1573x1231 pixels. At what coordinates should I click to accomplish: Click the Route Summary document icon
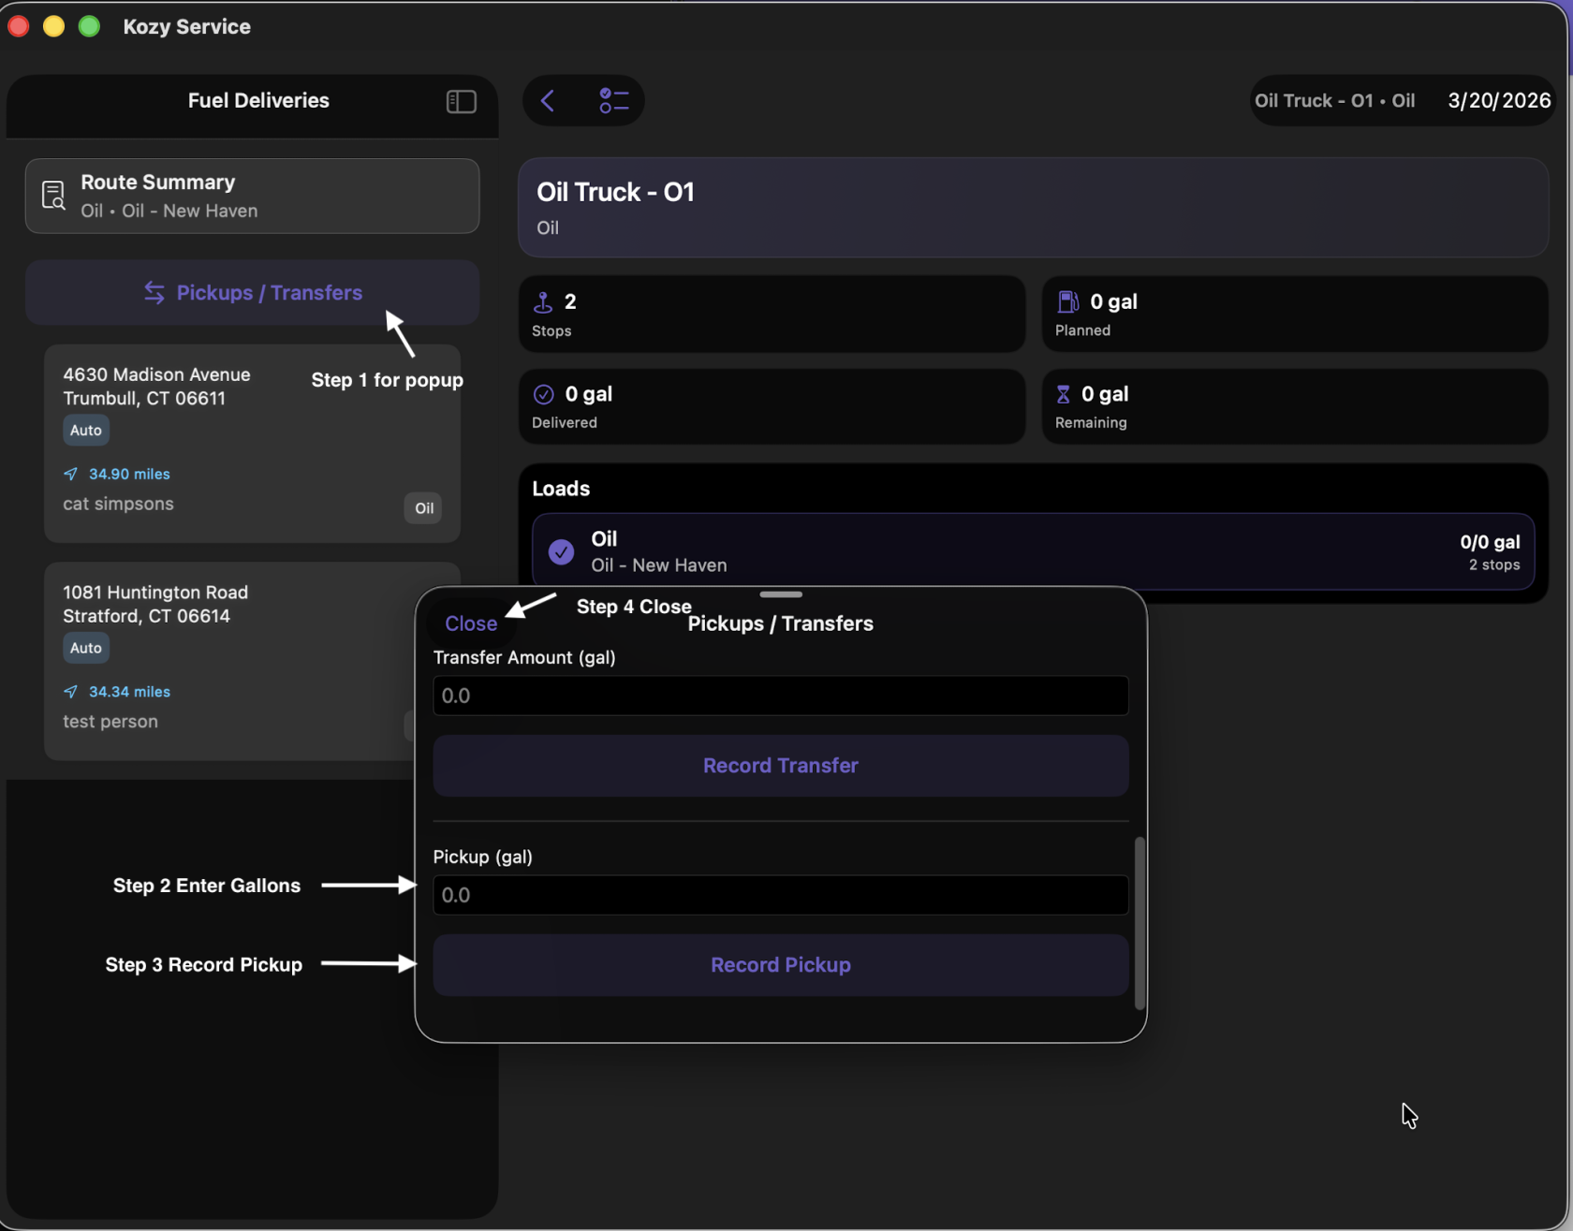53,196
